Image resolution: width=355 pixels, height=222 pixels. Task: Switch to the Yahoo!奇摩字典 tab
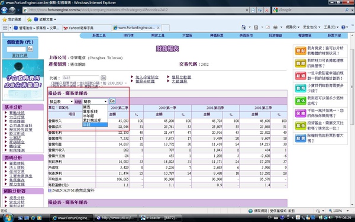86,28
